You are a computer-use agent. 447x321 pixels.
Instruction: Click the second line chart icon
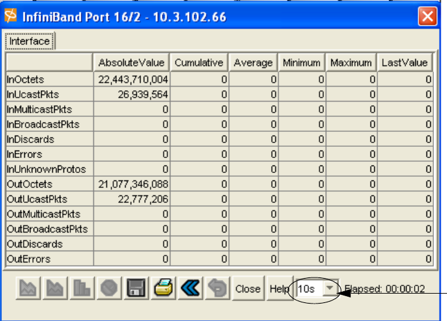[x=55, y=288]
